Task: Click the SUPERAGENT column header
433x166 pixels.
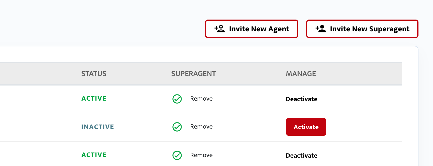Action: [194, 74]
